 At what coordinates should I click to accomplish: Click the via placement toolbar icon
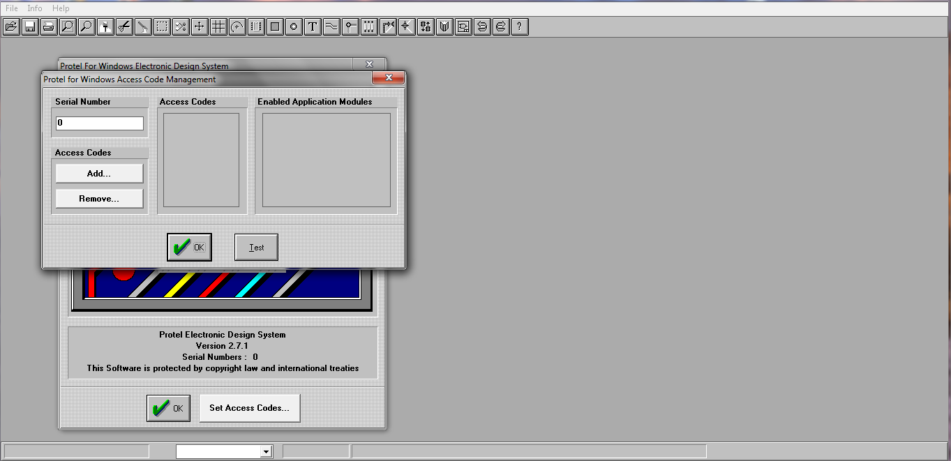(x=350, y=27)
